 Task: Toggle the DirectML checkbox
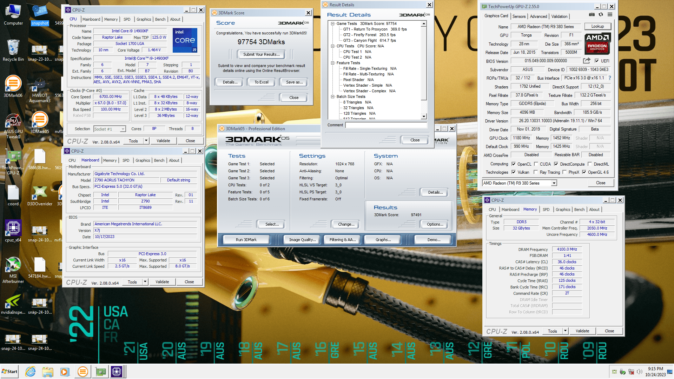(x=590, y=164)
